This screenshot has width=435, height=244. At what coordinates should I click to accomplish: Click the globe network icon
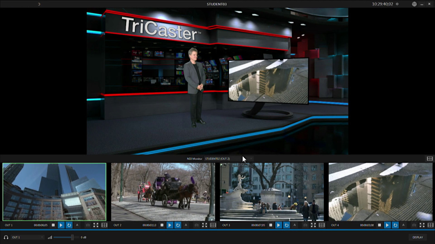(414, 4)
